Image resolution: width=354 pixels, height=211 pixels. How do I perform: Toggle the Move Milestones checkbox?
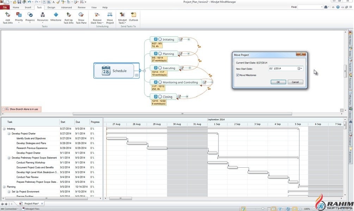click(237, 75)
